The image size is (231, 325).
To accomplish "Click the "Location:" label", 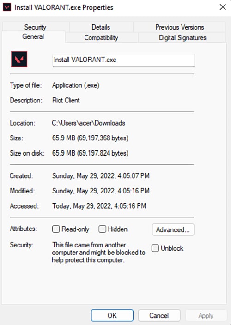I will pos(23,123).
